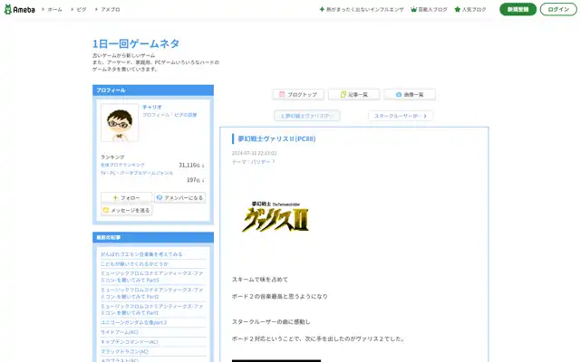580x362 pixels.
Task: Open blog title 1日一回ゲームネタ
Action: coord(136,43)
